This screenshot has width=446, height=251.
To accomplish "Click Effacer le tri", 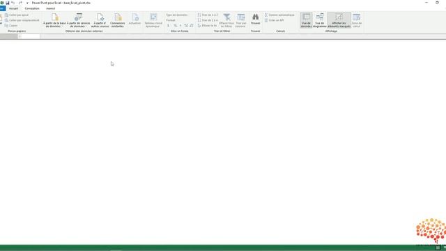I will [207, 26].
